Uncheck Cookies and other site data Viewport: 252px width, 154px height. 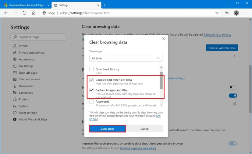[91, 80]
